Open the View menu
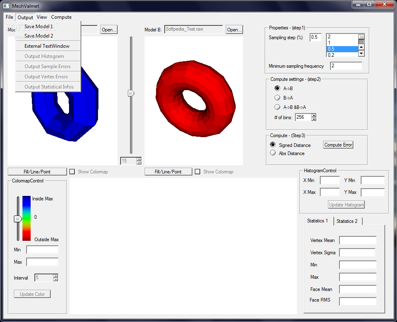The width and height of the screenshot is (397, 322). click(x=42, y=17)
